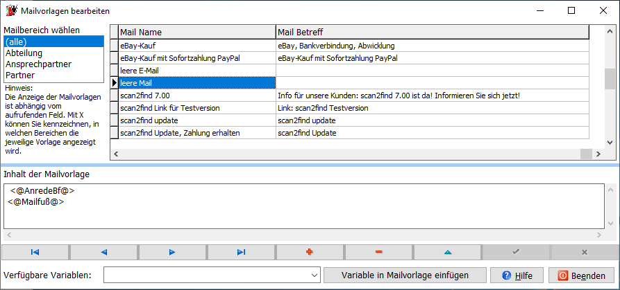Click Variable in Mailvorlage einfügen button
620x290 pixels.
[405, 275]
